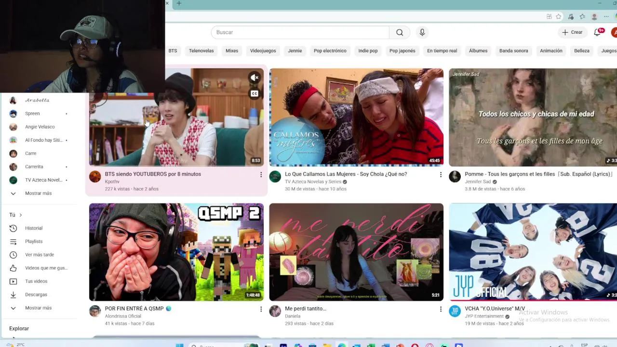Viewport: 617px width, 347px height.
Task: Select the Indie pop filter chip
Action: [x=368, y=51]
